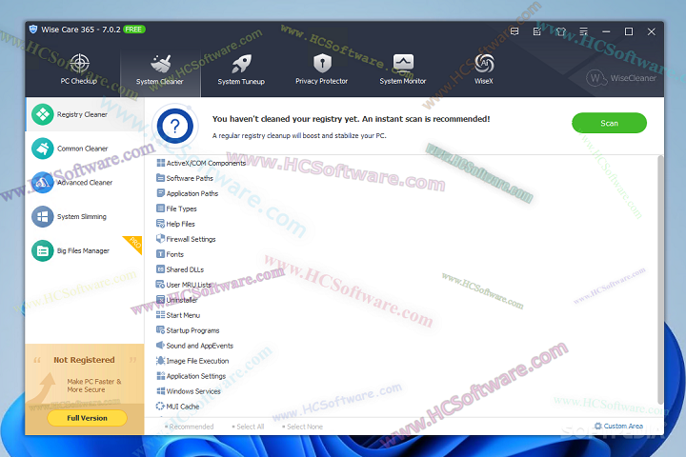Screen dimensions: 686x457
Task: Select the Start Menu entry
Action: pyautogui.click(x=178, y=315)
